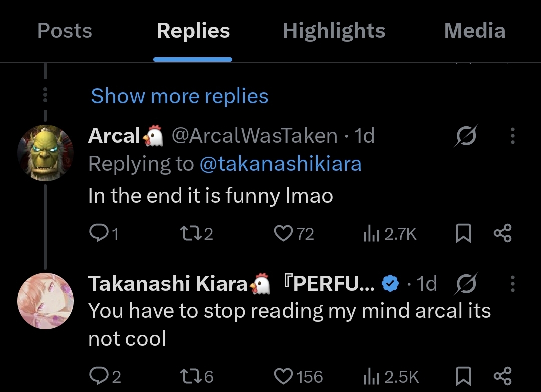View analytics on Arcal's 2.7K views post

(370, 233)
